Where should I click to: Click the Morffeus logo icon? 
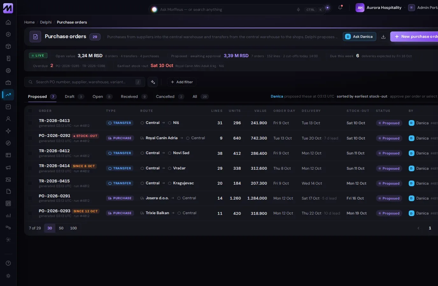pos(8,8)
